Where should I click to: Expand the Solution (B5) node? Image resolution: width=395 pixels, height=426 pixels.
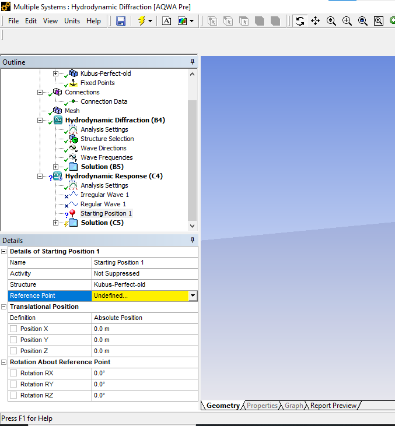[x=55, y=167]
